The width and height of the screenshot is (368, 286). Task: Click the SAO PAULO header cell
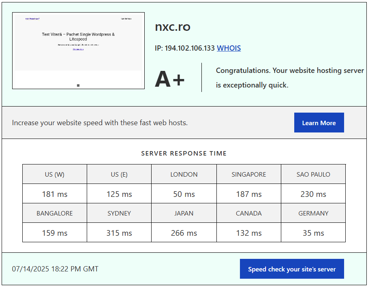[x=313, y=175]
